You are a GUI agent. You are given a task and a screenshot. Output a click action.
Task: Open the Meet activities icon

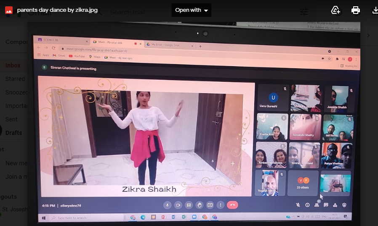[x=335, y=205]
